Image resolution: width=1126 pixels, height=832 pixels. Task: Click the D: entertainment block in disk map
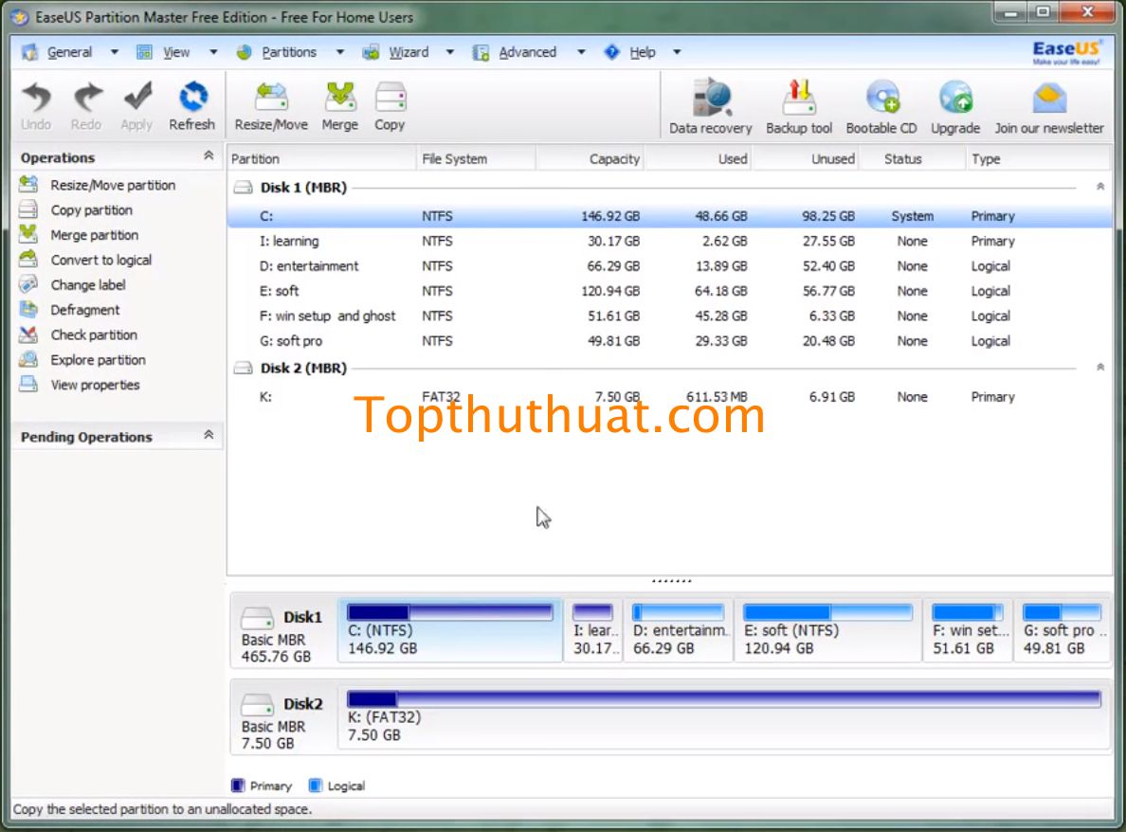[679, 630]
